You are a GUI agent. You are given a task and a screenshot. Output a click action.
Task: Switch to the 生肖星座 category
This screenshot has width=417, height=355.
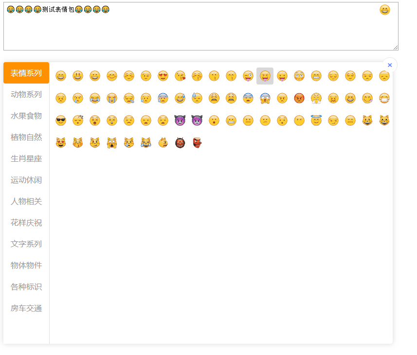26,158
